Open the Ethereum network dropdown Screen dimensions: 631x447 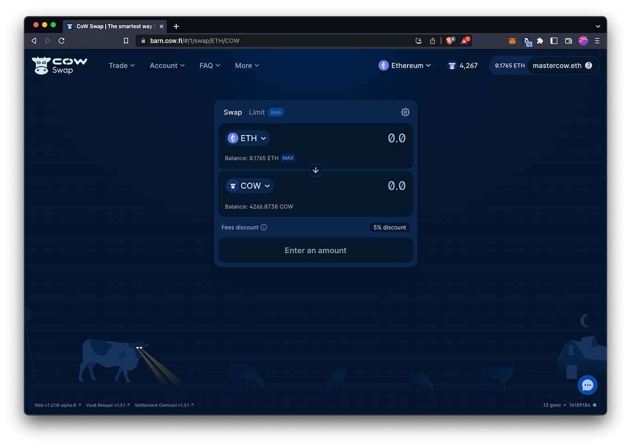405,65
